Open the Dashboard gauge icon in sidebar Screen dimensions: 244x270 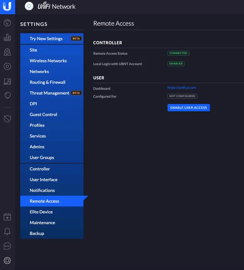(7, 23)
